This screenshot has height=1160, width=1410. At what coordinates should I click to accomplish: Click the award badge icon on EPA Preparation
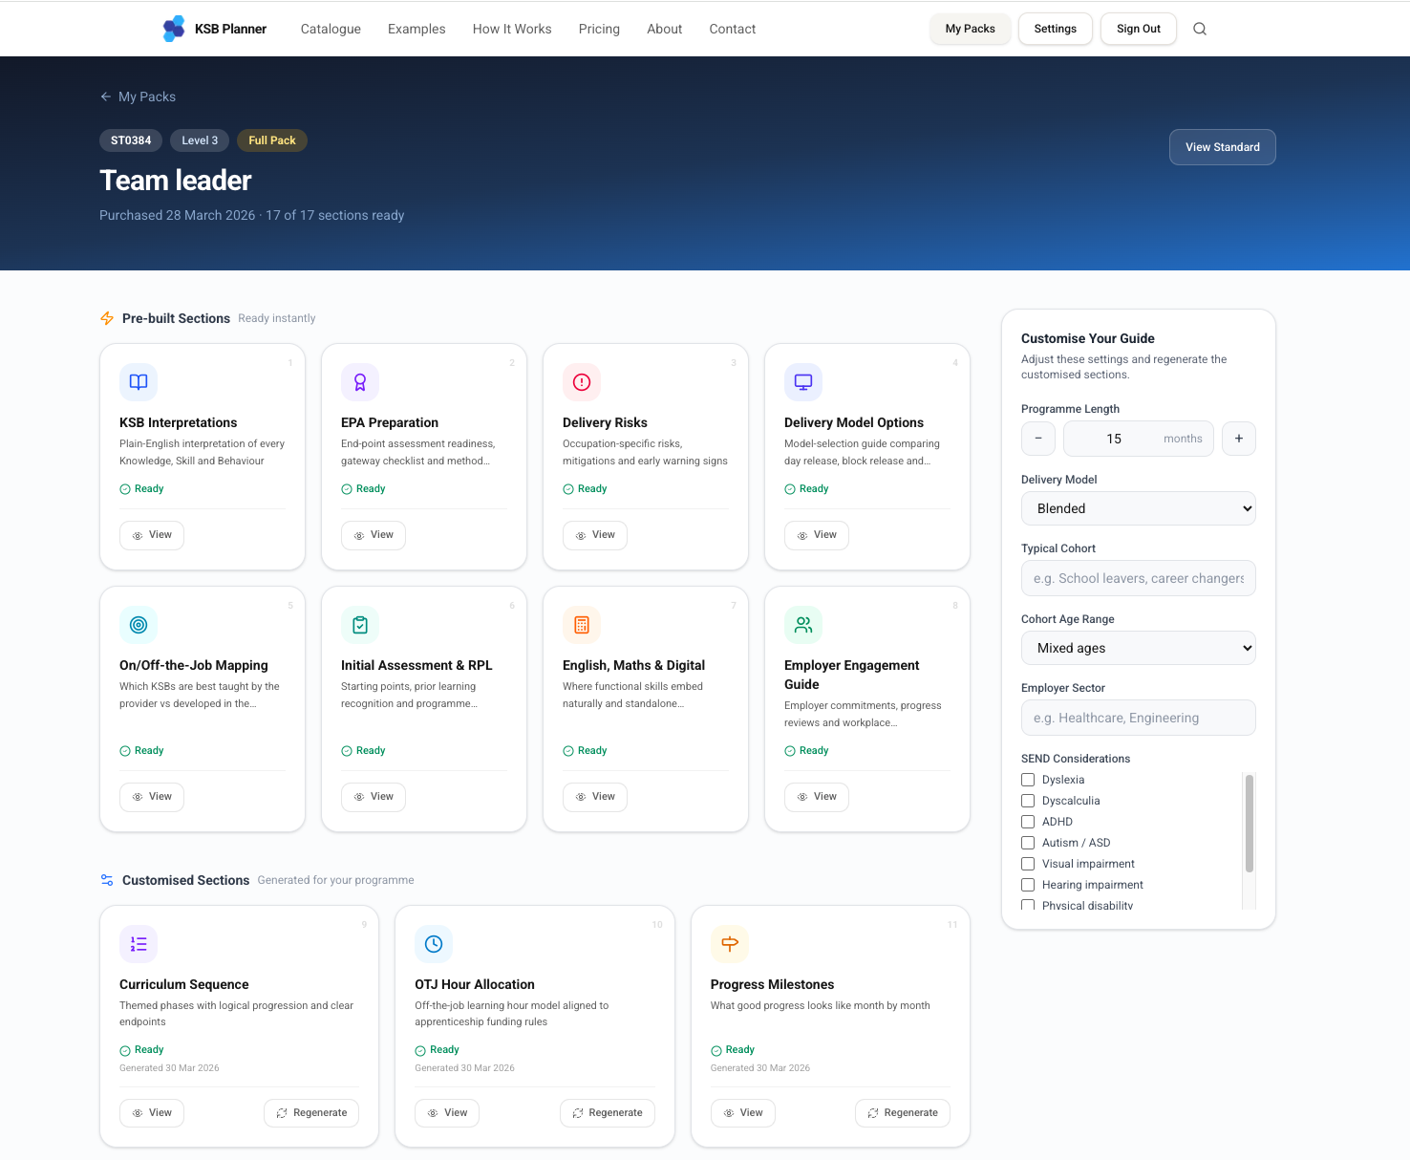pos(360,381)
